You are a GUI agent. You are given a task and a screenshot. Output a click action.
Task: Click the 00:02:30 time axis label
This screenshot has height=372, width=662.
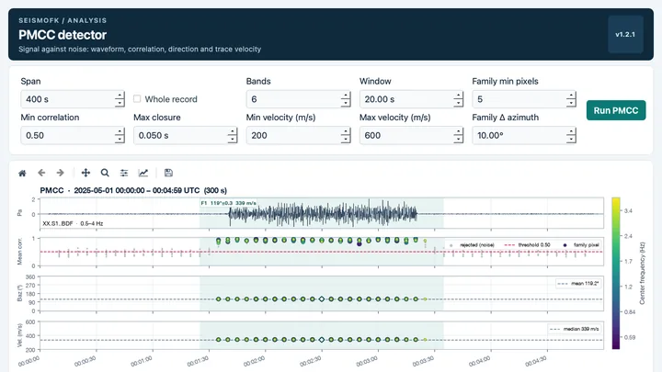[311, 361]
